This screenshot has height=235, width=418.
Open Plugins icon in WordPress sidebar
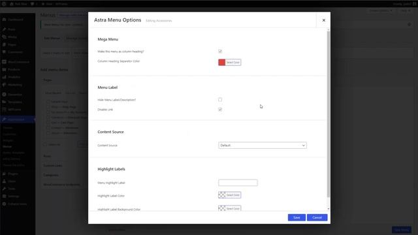click(5, 174)
